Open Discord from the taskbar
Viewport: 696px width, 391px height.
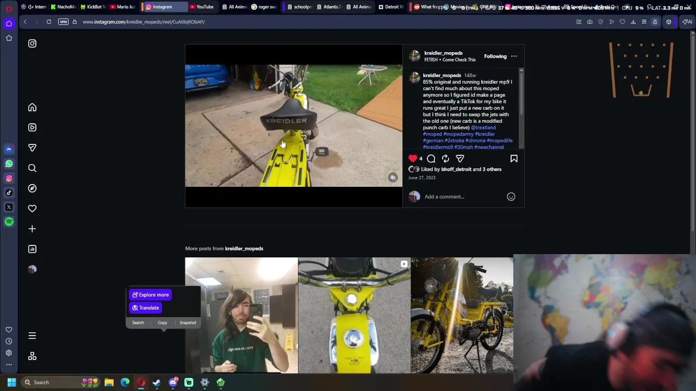point(173,382)
